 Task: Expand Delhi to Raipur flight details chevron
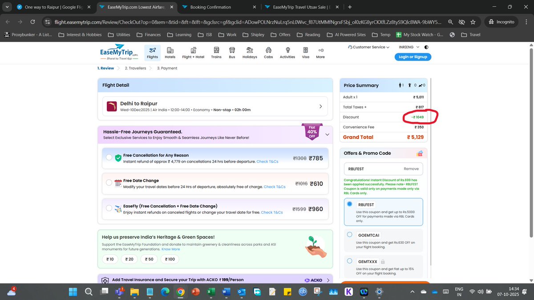click(321, 106)
